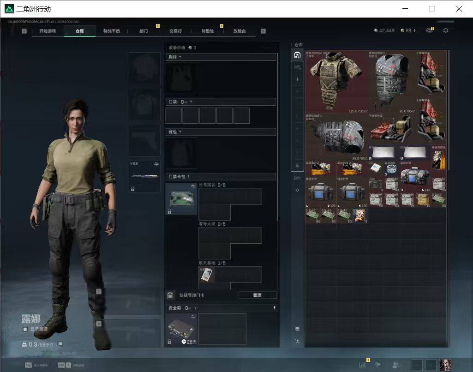Pin the 安全箱 panel
Viewport: 473px width, 372px height.
pos(274,308)
